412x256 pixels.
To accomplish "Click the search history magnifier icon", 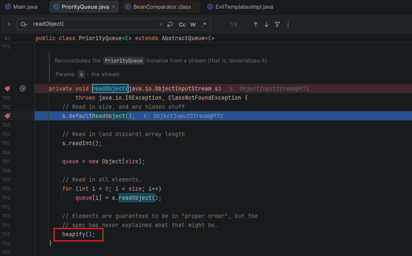I will coord(24,24).
